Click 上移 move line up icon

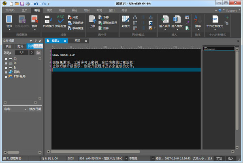pos(92,19)
